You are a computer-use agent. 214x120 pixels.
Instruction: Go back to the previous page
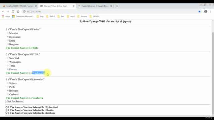click(x=3, y=12)
